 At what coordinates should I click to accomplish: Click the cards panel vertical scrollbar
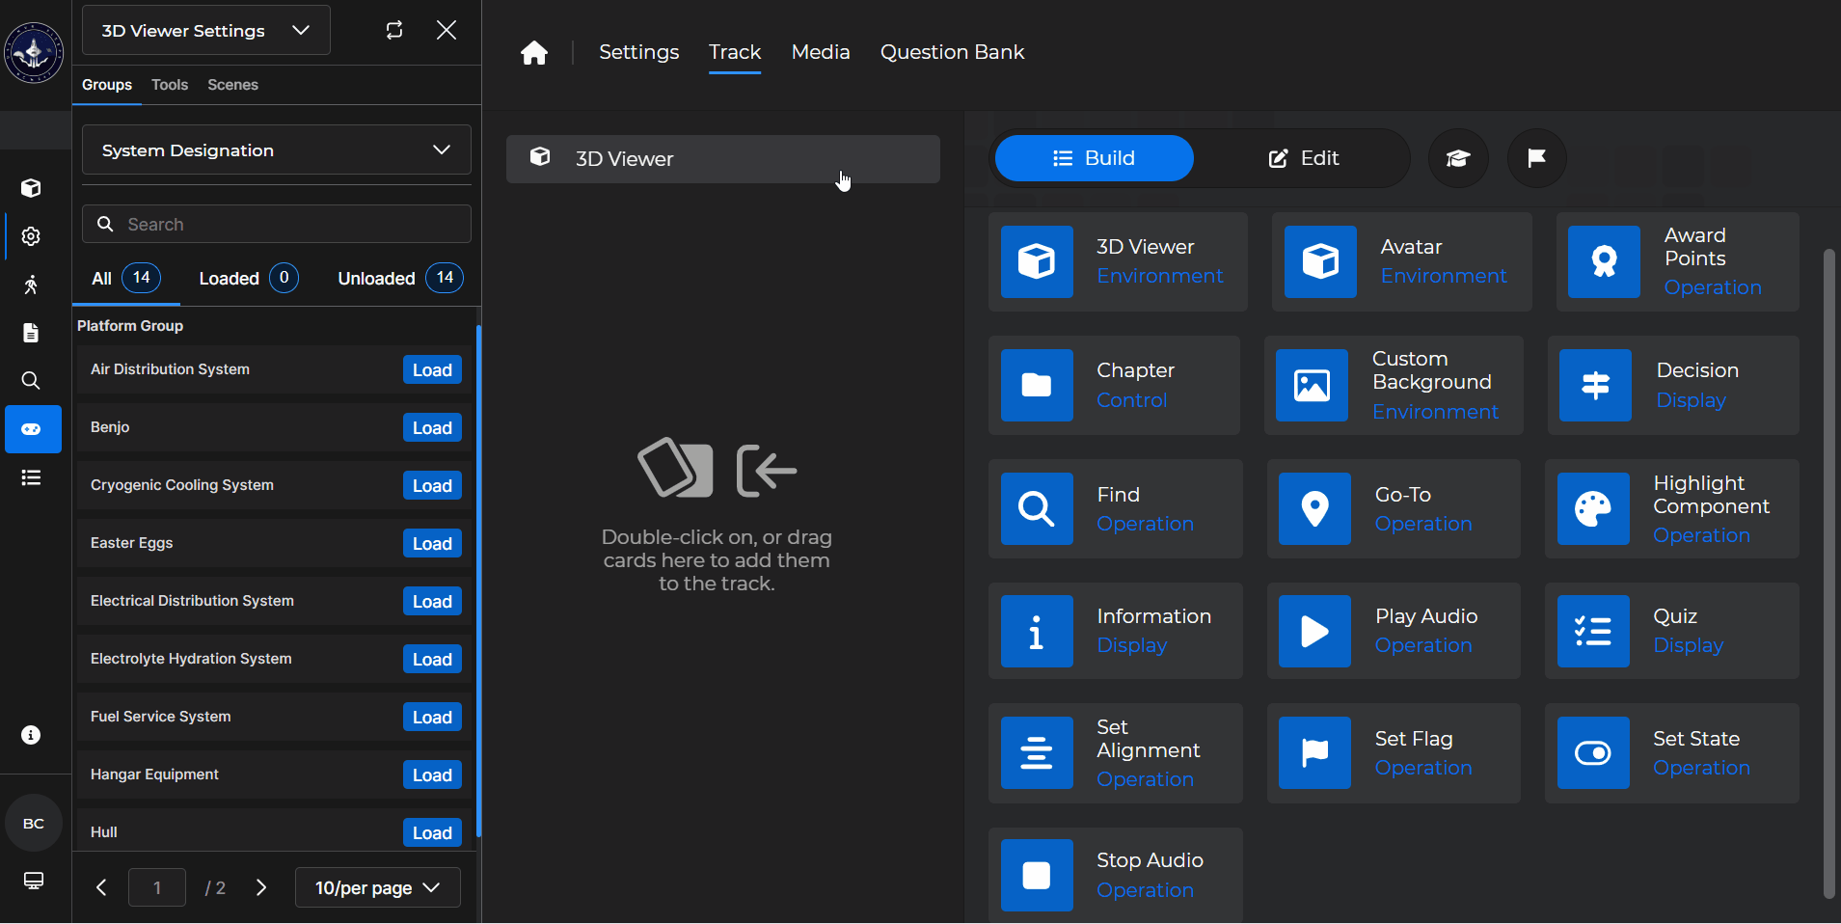click(x=1828, y=574)
